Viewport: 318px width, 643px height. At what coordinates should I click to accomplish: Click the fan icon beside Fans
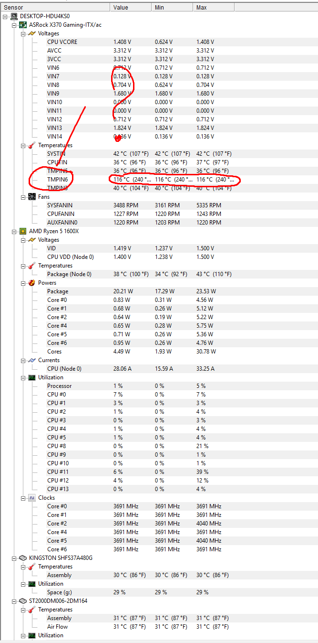click(32, 197)
